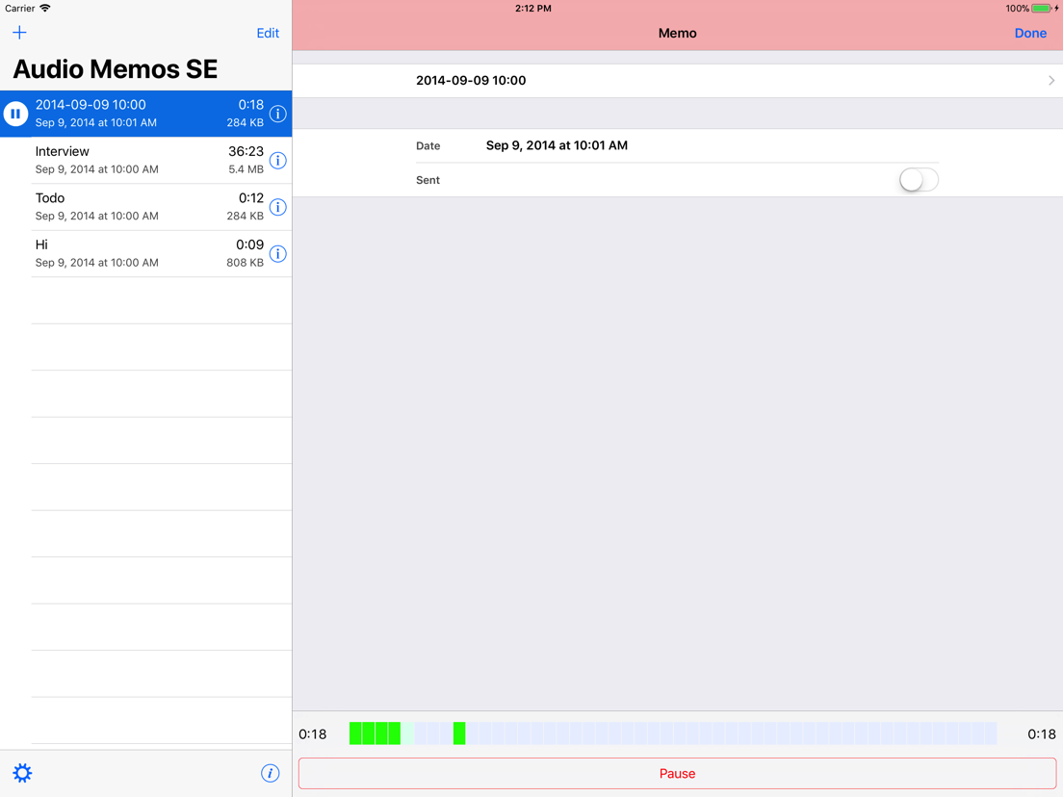Open app info icon next to settings gear
The width and height of the screenshot is (1063, 797).
(270, 773)
